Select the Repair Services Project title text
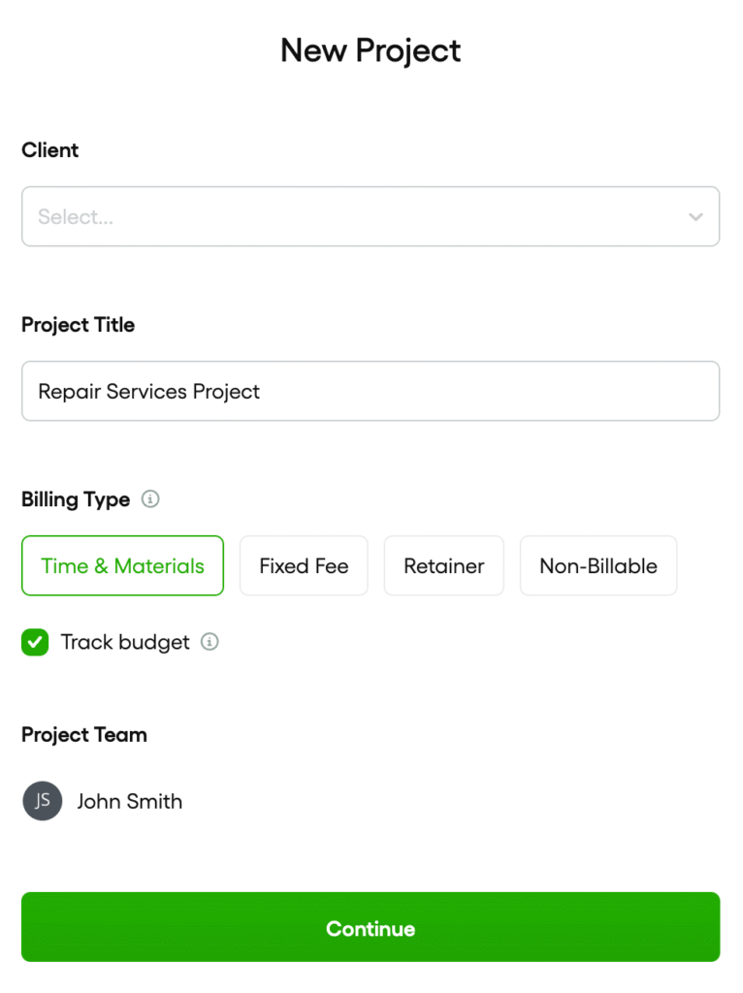The image size is (743, 993). click(148, 391)
